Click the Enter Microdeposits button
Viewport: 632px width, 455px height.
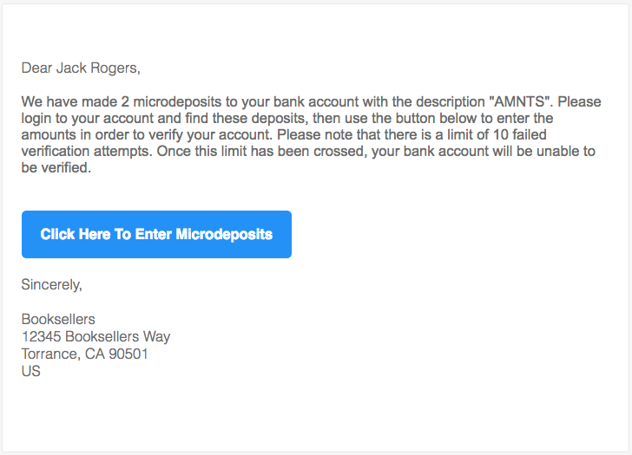[x=156, y=234]
